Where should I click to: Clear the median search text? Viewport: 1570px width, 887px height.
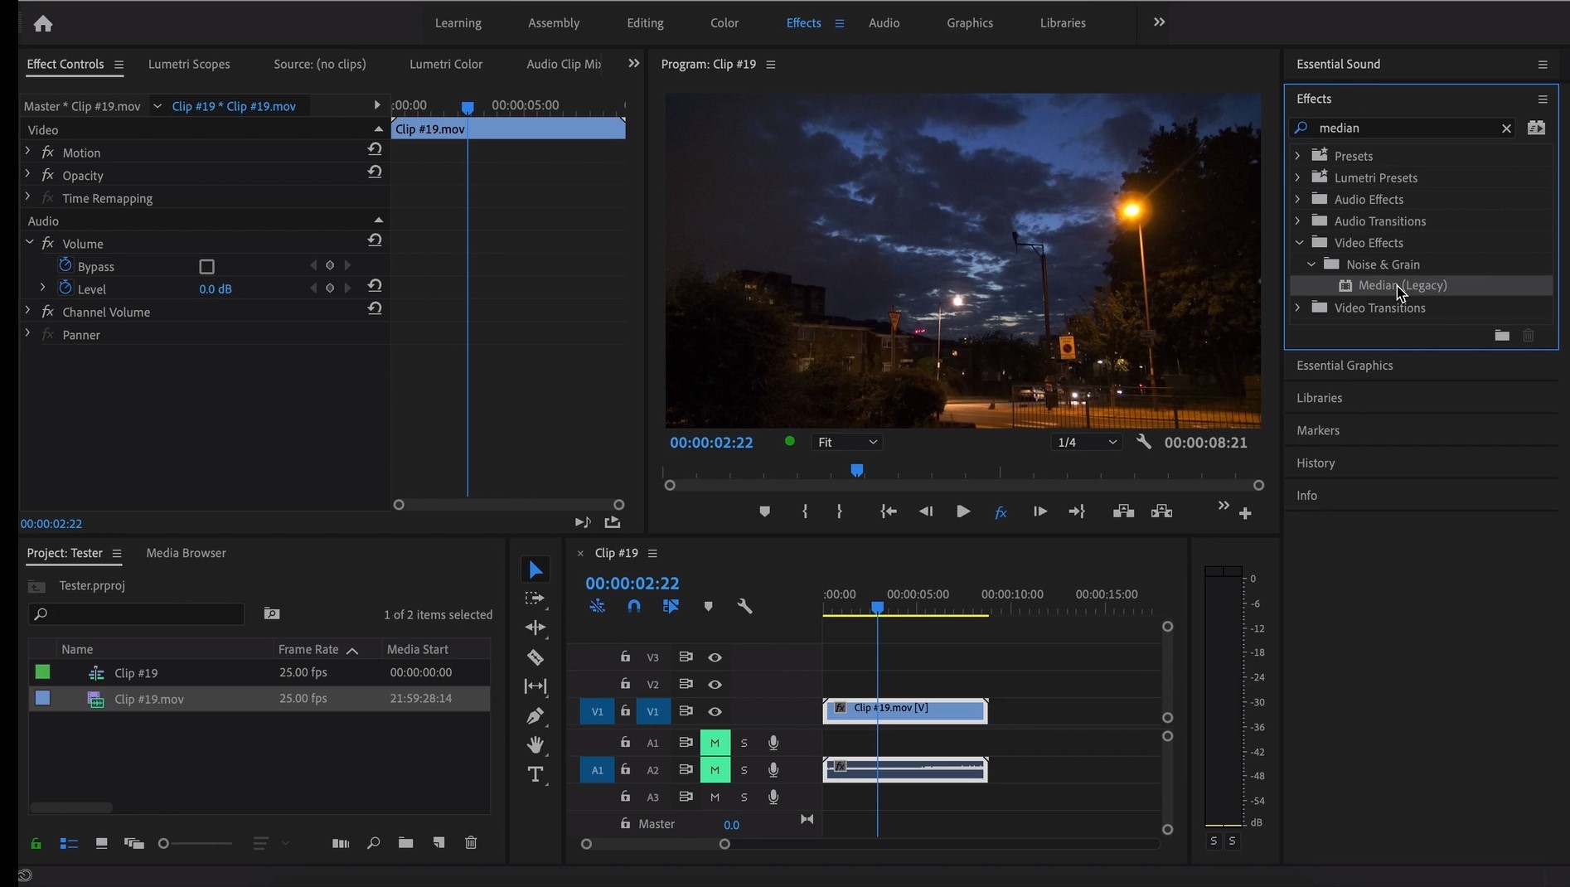pyautogui.click(x=1506, y=128)
